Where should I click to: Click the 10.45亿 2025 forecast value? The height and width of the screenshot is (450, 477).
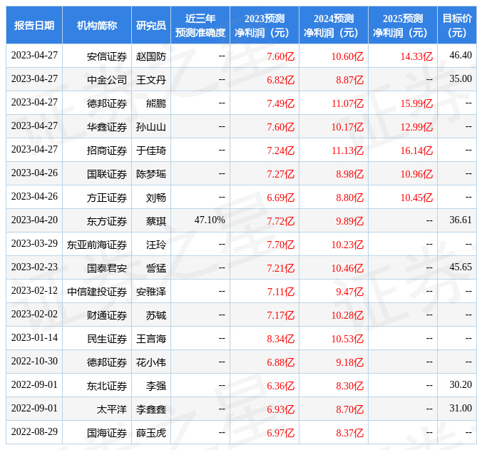tap(416, 198)
